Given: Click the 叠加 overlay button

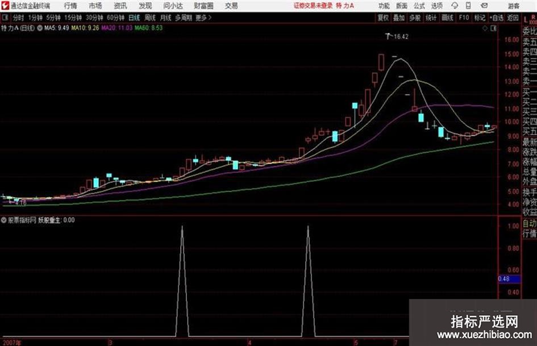Looking at the screenshot, I should [x=399, y=18].
